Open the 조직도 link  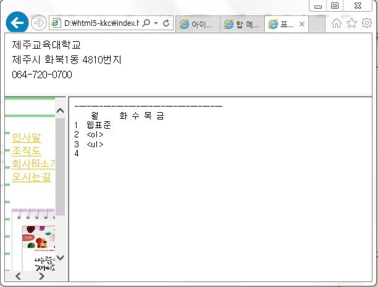27,151
